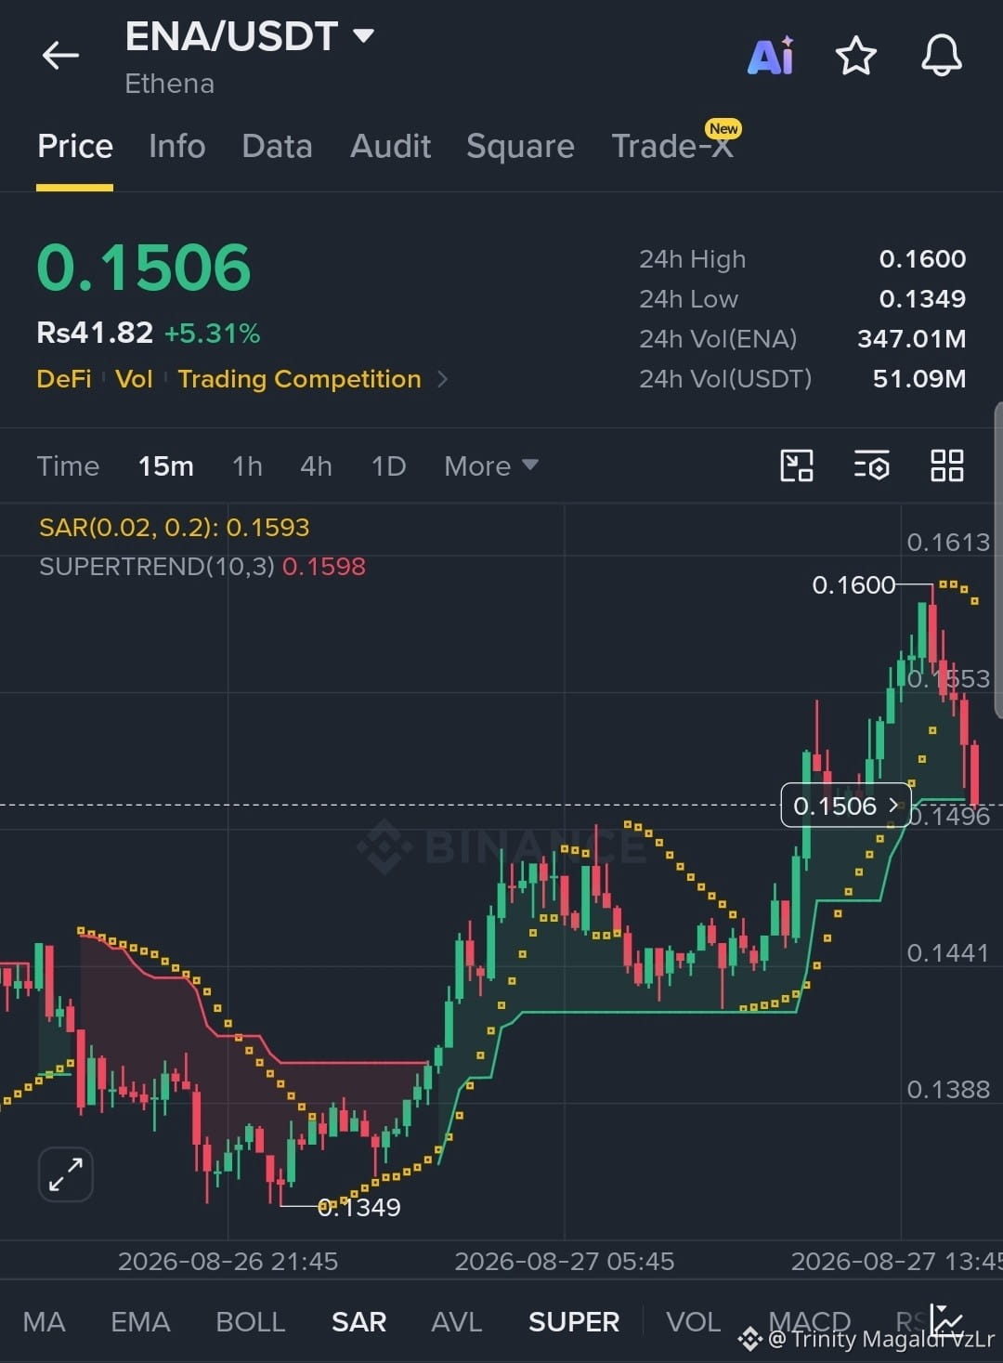
Task: Select the 4h chart interval
Action: pyautogui.click(x=316, y=465)
